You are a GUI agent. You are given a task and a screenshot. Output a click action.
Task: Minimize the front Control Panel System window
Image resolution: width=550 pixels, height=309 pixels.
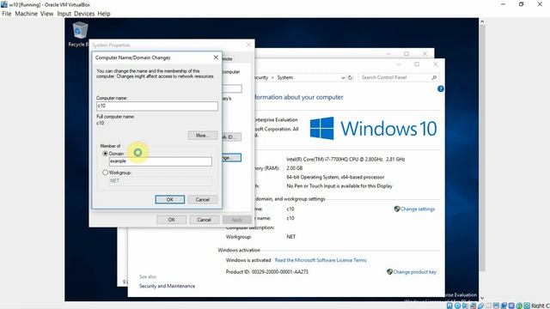399,64
